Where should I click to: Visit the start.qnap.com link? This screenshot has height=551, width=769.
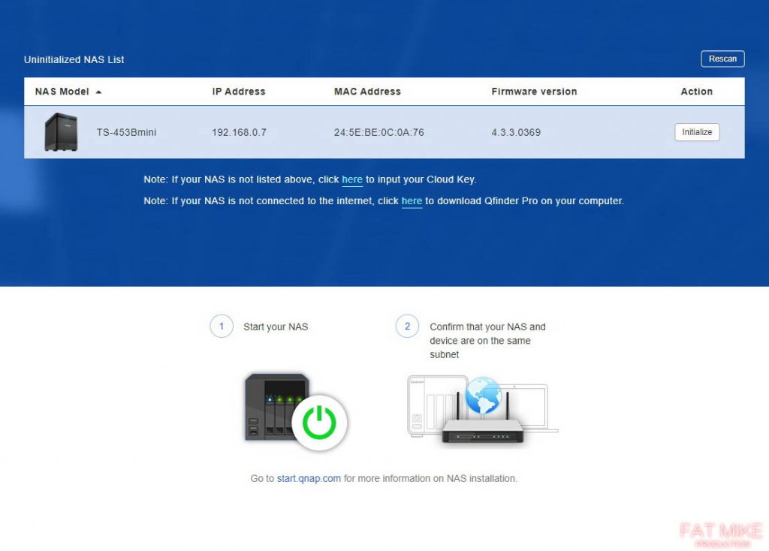(x=309, y=478)
